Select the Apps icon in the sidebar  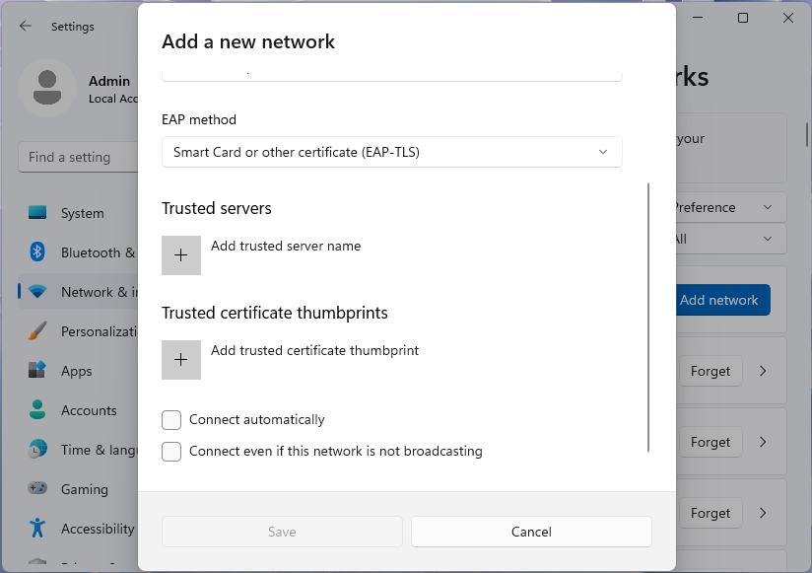(38, 371)
